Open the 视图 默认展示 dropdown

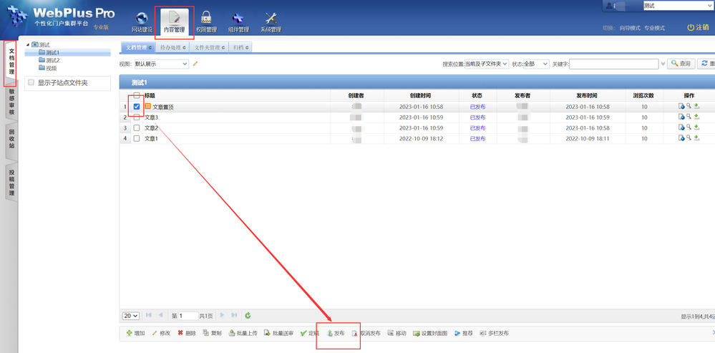pyautogui.click(x=161, y=64)
